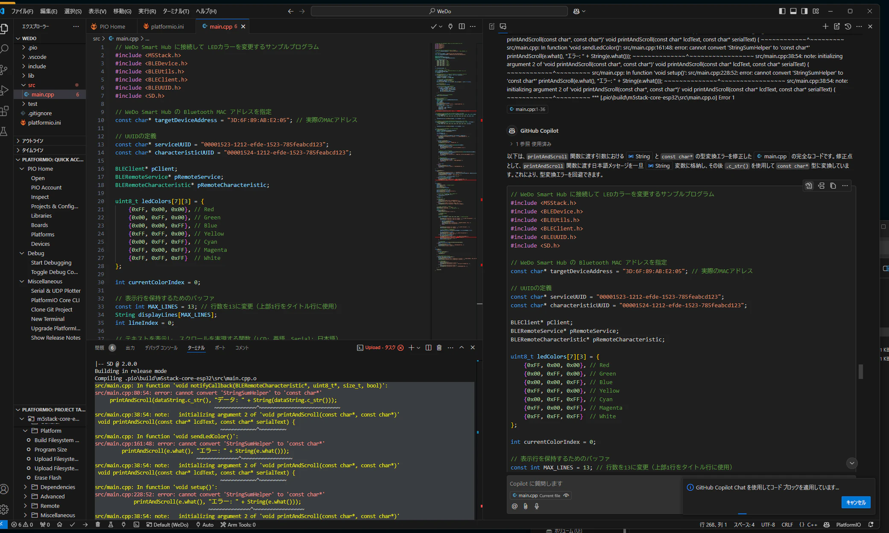Click PlatformIO Upload arrow in status bar
Image resolution: width=889 pixels, height=533 pixels.
pos(85,524)
